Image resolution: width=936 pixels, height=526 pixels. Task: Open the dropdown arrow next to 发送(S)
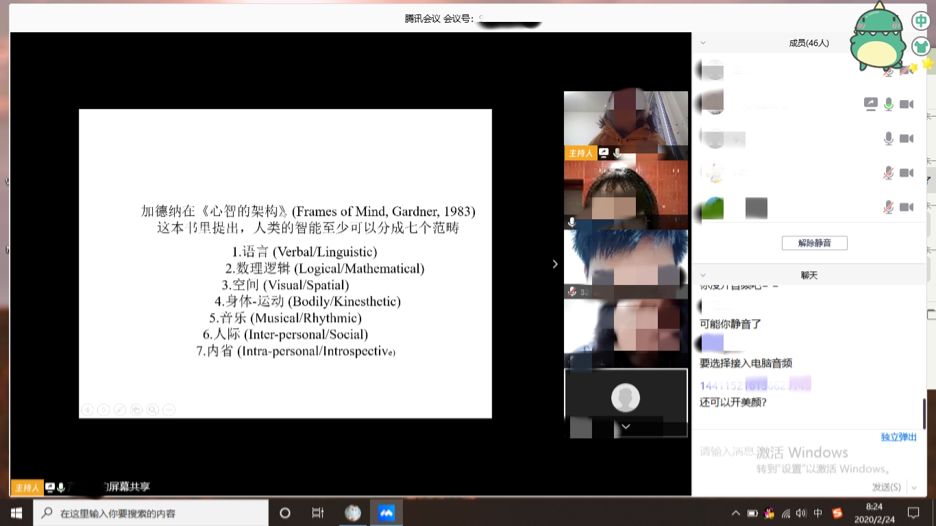coord(913,487)
